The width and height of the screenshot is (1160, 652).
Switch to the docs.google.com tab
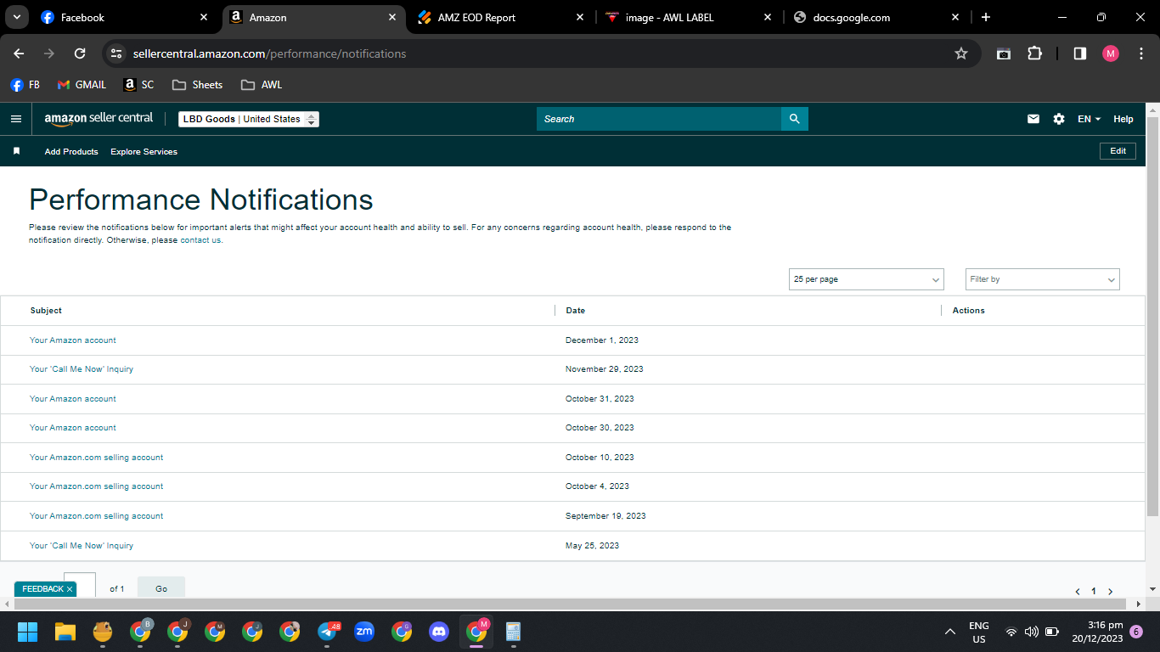876,17
